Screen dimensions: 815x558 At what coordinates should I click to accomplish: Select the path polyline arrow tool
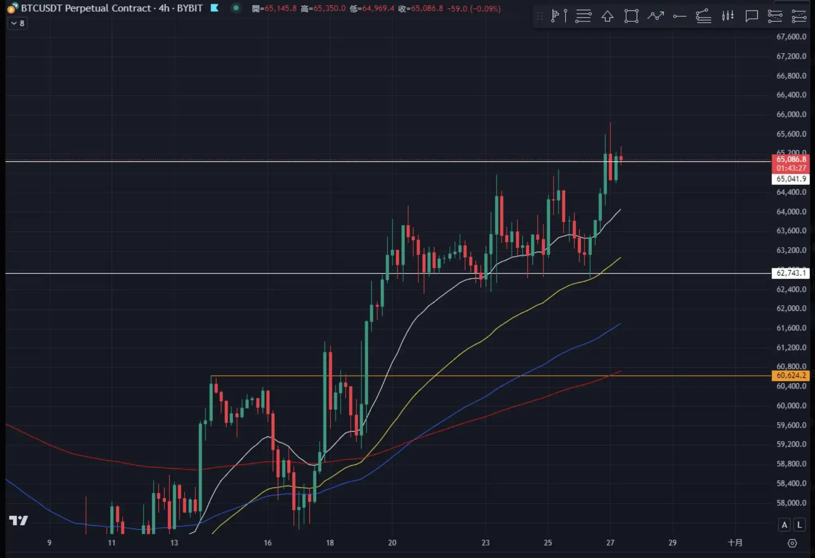655,16
